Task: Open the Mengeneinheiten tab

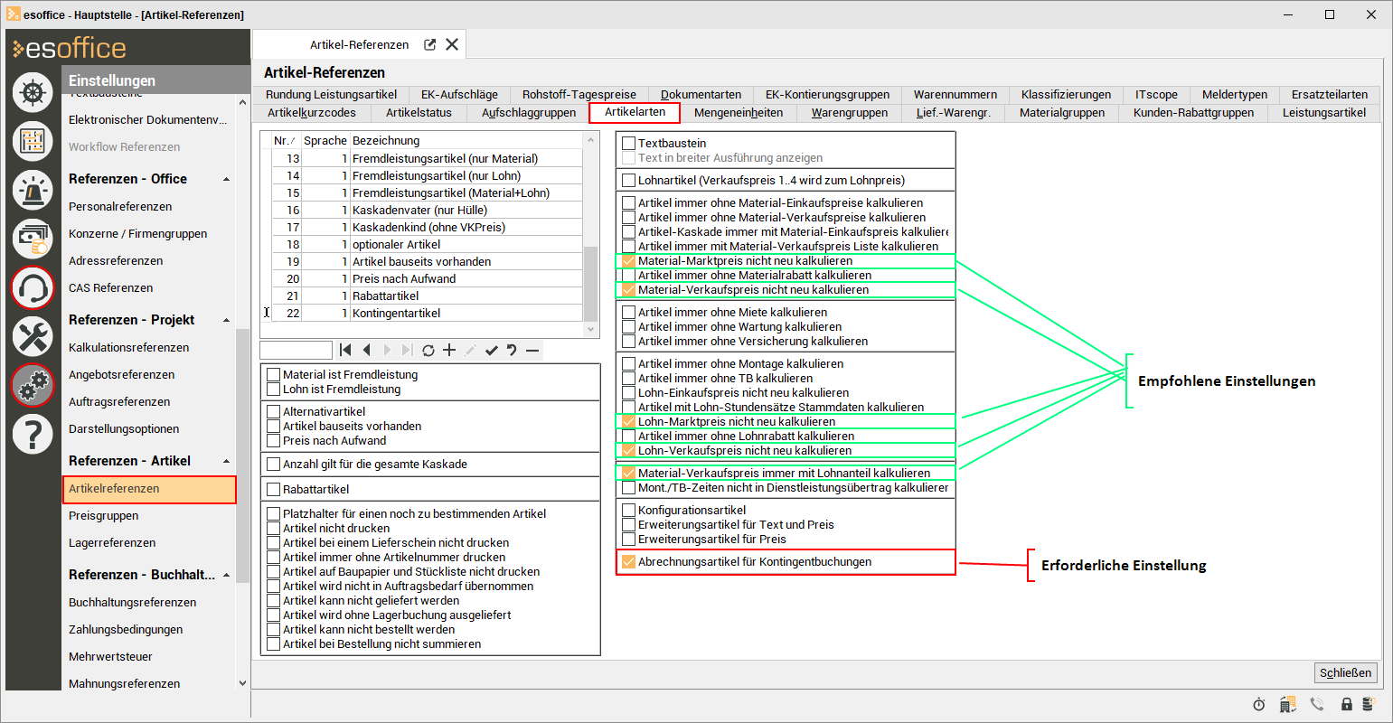Action: [x=739, y=112]
